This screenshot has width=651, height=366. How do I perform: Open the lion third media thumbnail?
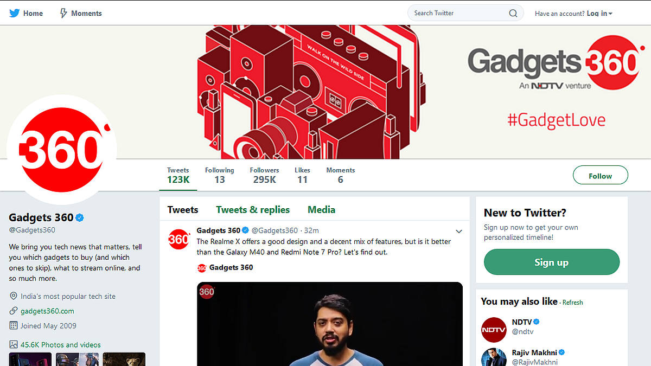(x=124, y=359)
